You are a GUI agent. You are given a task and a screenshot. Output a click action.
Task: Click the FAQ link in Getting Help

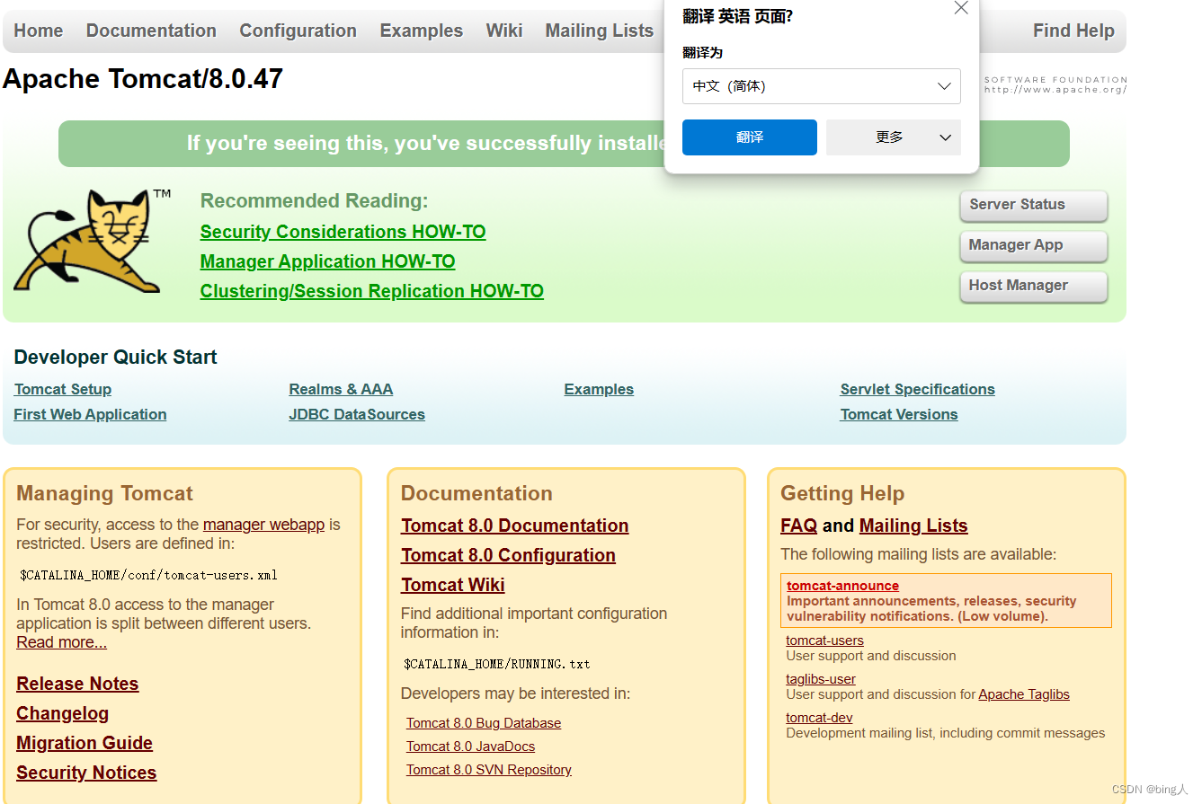[798, 526]
